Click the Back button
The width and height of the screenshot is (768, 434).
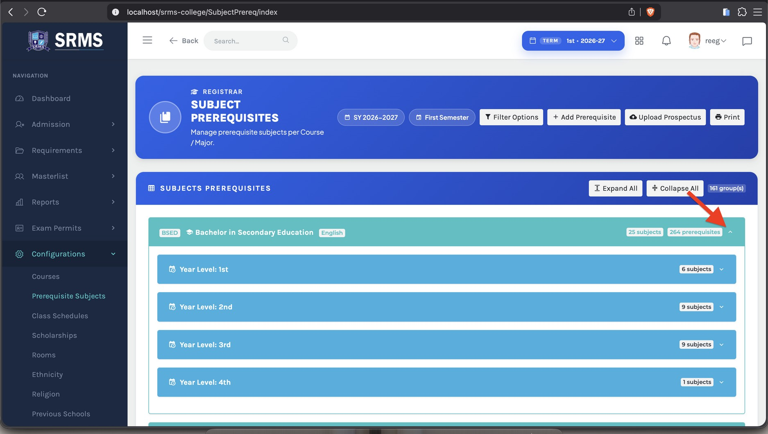click(184, 40)
